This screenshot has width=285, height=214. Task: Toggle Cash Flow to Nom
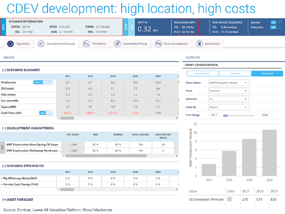pyautogui.click(x=50, y=113)
